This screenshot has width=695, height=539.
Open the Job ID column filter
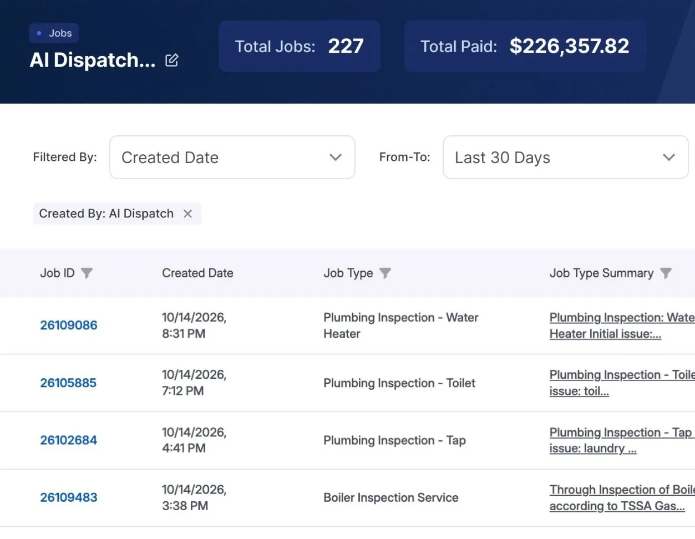pos(87,273)
